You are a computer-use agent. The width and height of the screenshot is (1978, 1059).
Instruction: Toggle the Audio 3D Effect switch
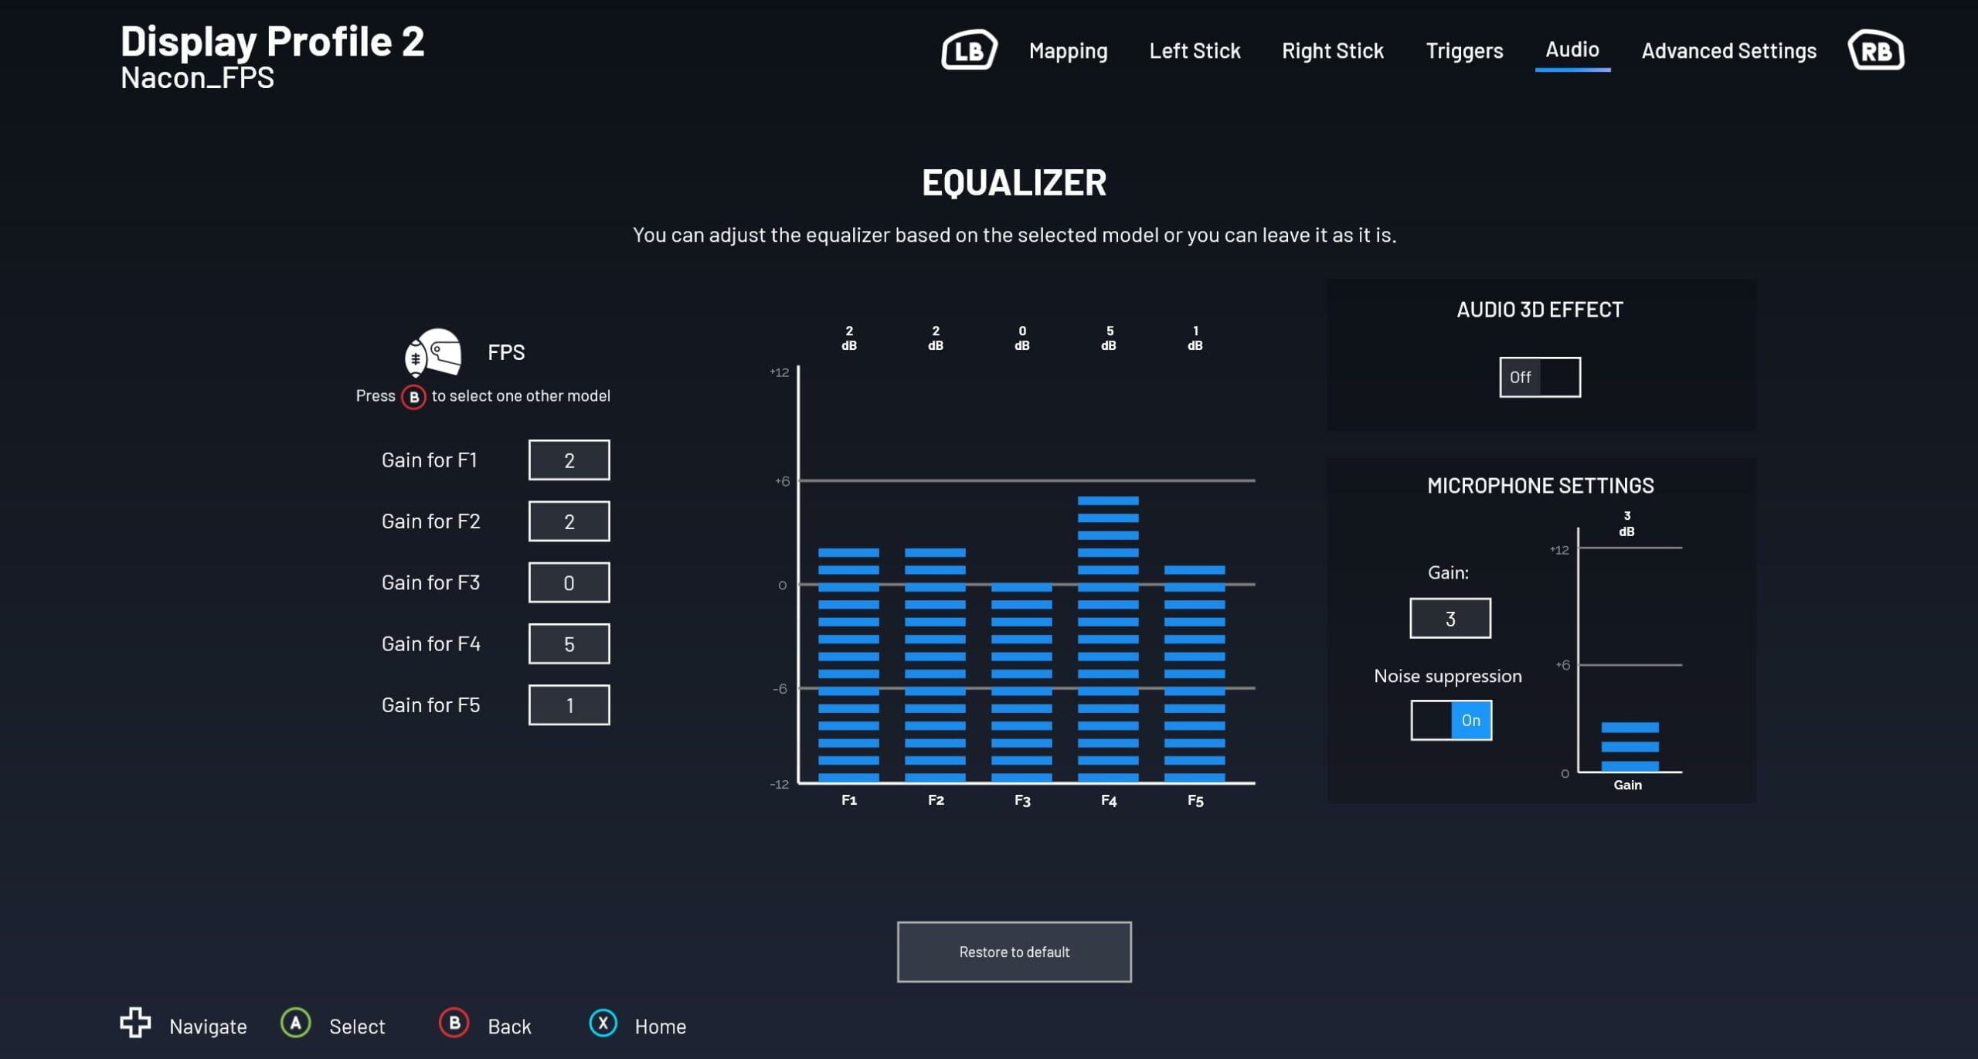coord(1539,377)
